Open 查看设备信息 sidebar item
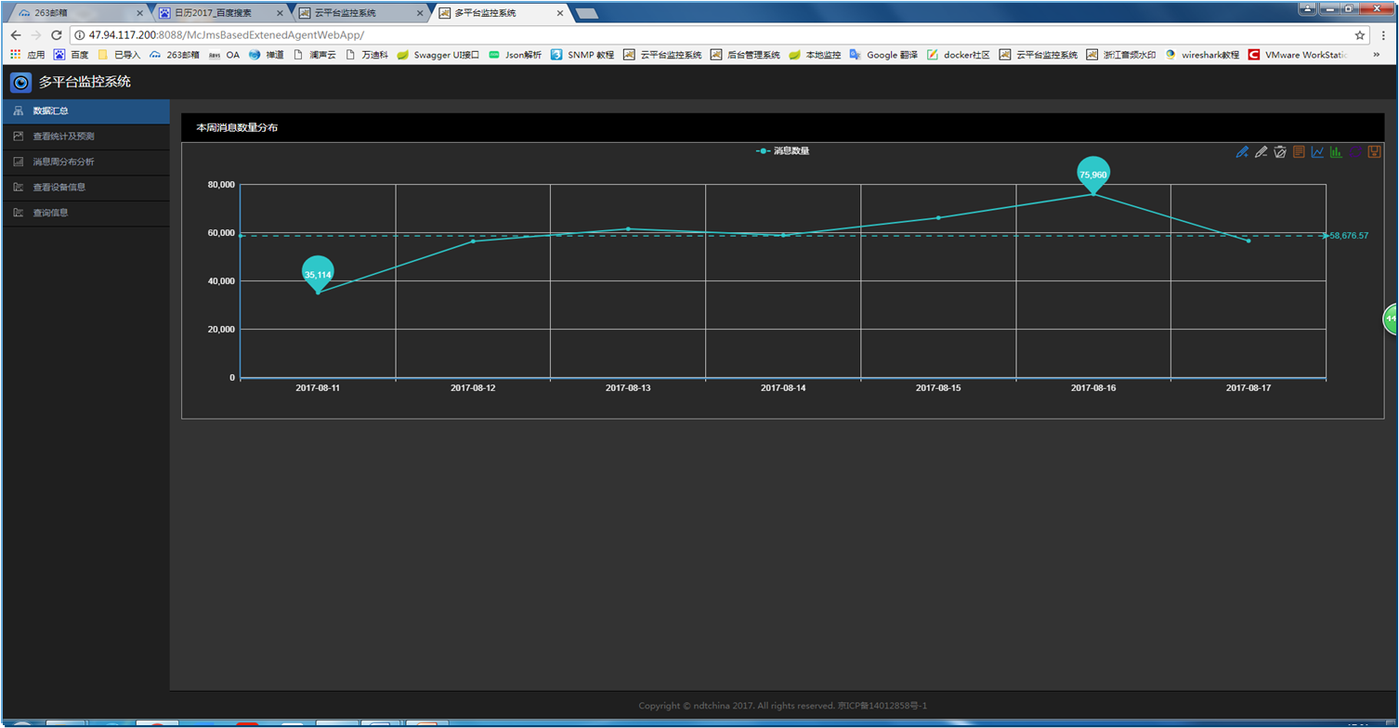The image size is (1399, 728). [x=59, y=187]
